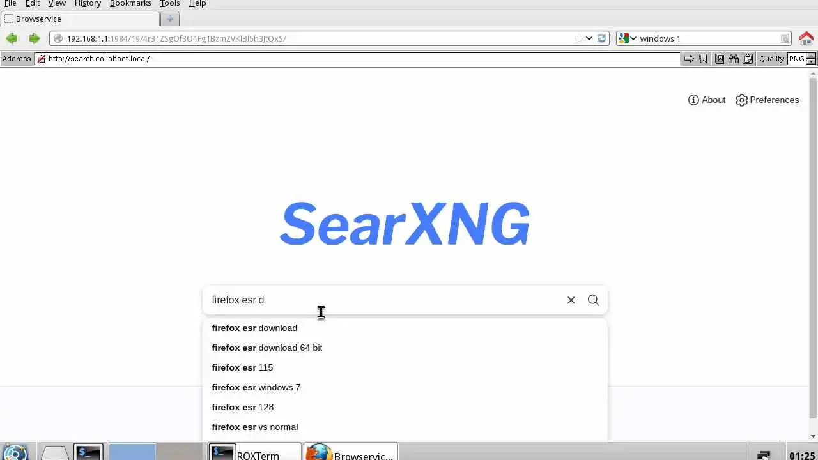
Task: Click the SearXNG logo
Action: (x=405, y=224)
